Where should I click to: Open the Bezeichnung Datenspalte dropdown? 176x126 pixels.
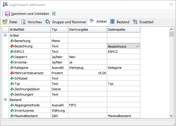click(137, 46)
